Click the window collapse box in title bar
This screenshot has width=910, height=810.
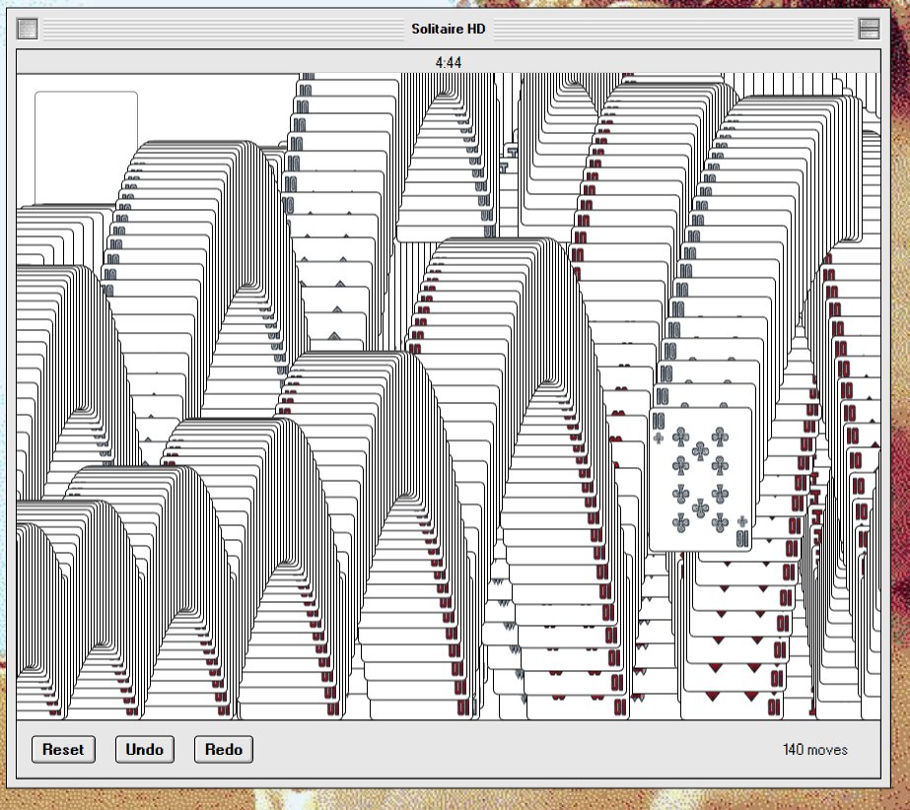(x=869, y=29)
